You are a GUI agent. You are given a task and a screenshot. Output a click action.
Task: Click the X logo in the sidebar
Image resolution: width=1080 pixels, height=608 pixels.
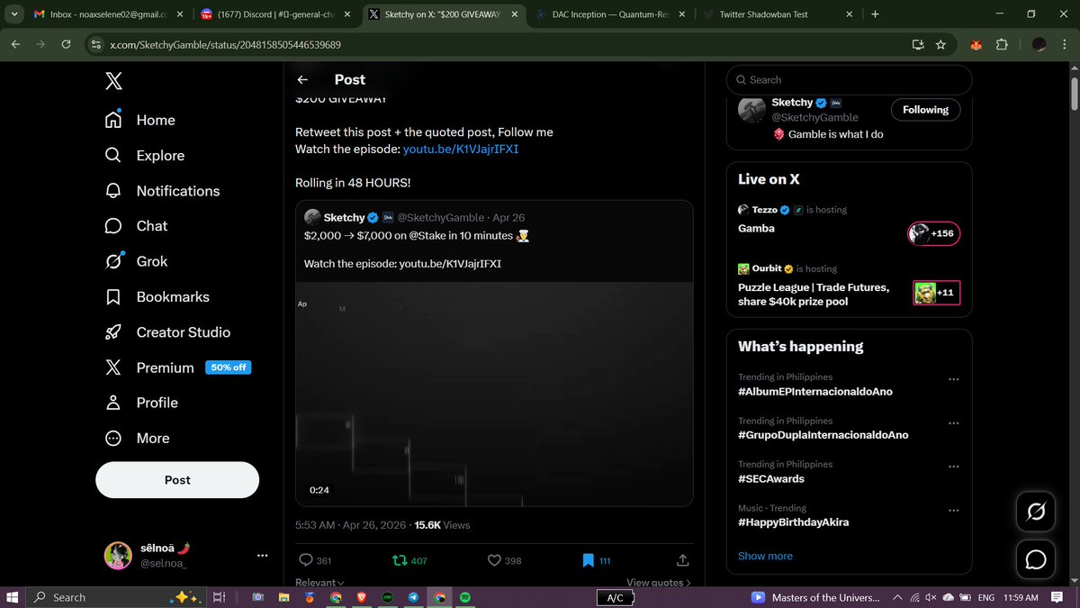(x=113, y=81)
